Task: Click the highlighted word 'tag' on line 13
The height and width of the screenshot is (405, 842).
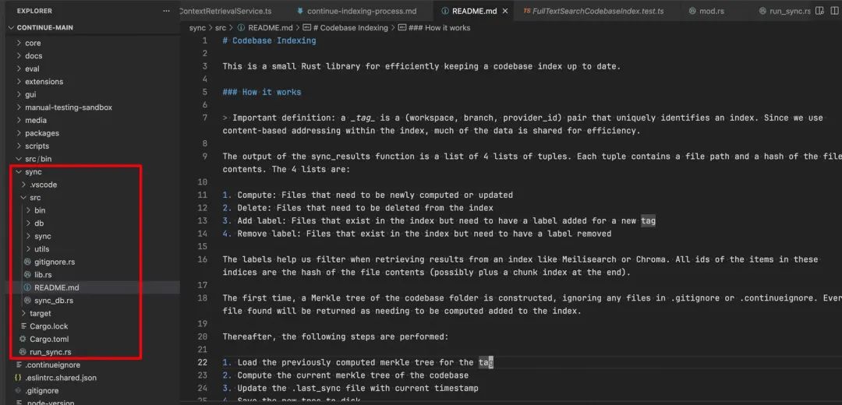Action: pyautogui.click(x=648, y=220)
